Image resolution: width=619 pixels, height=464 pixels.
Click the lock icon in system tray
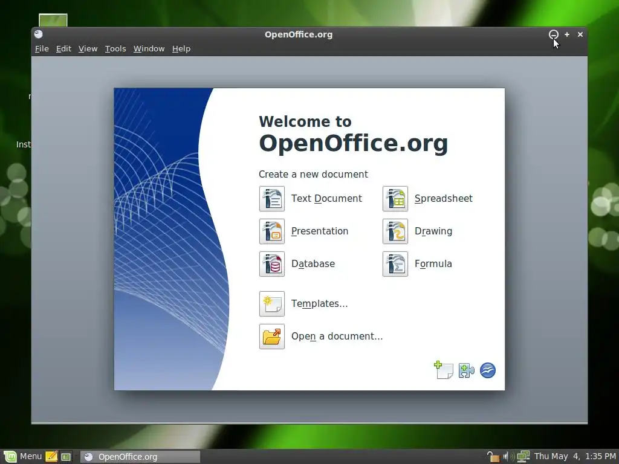[x=493, y=457]
